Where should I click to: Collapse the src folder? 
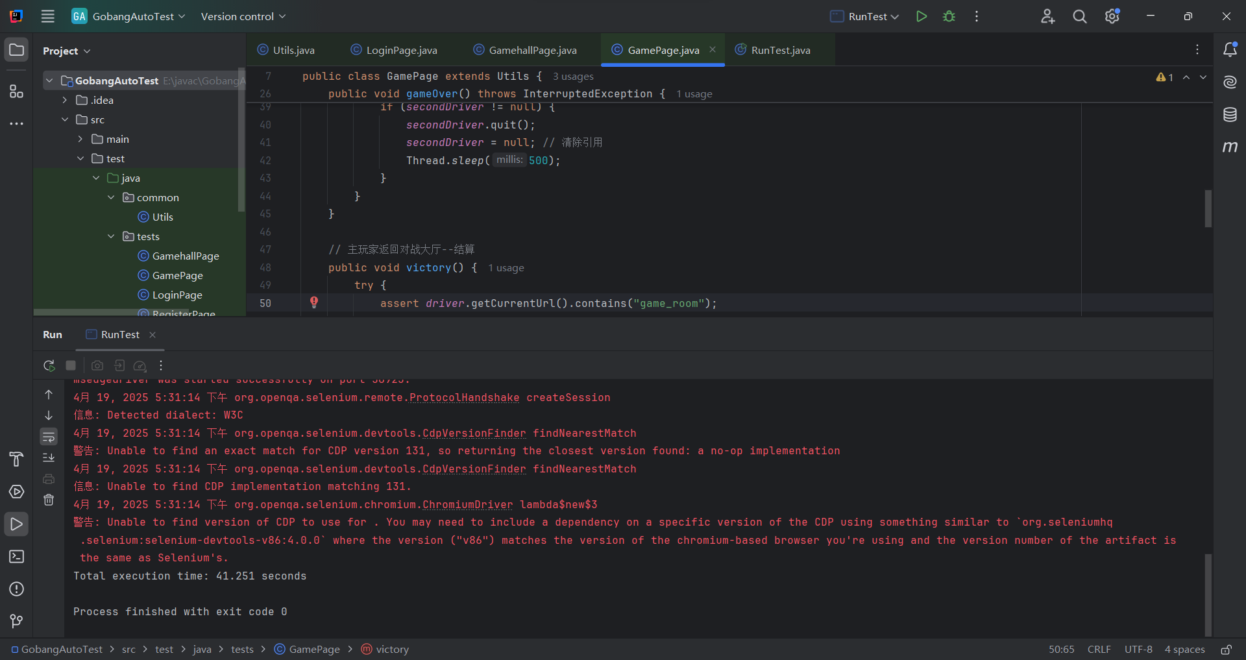[x=65, y=119]
